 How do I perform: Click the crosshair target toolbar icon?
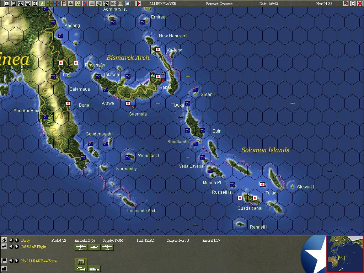pyautogui.click(x=106, y=4)
